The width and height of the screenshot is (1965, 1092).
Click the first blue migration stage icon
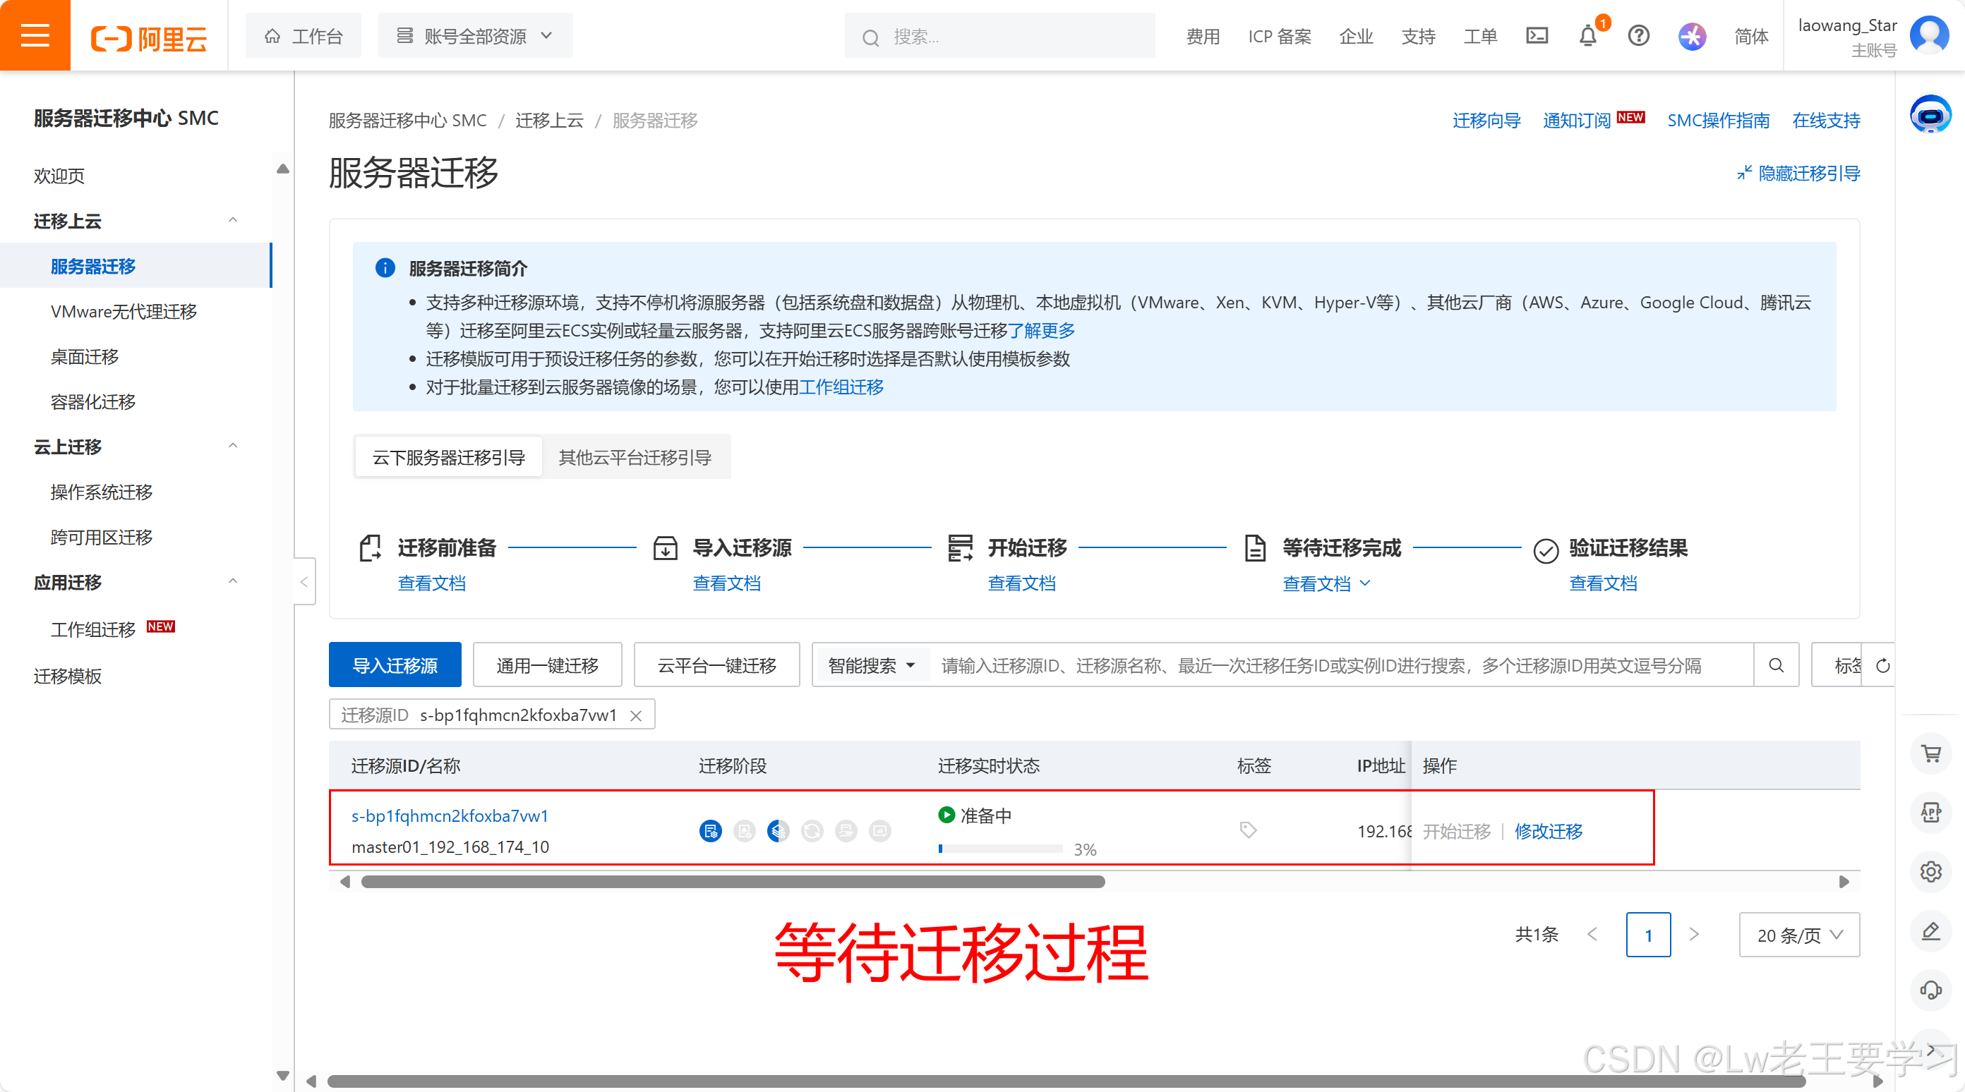coord(710,830)
